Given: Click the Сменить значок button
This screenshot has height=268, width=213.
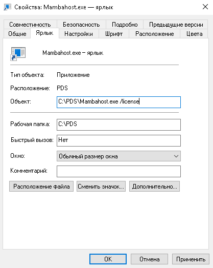Looking at the screenshot, I should [x=101, y=187].
